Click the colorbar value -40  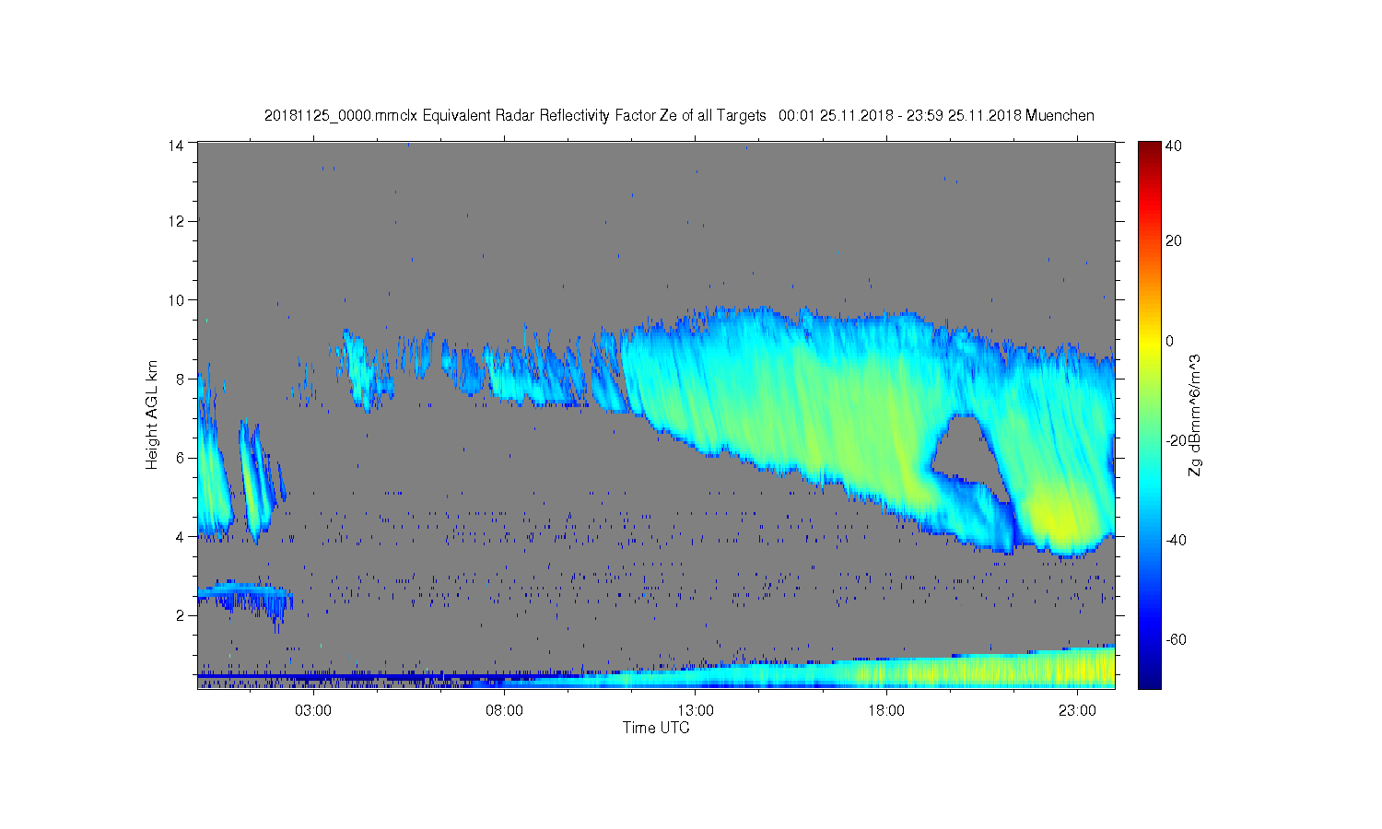coord(1177,540)
